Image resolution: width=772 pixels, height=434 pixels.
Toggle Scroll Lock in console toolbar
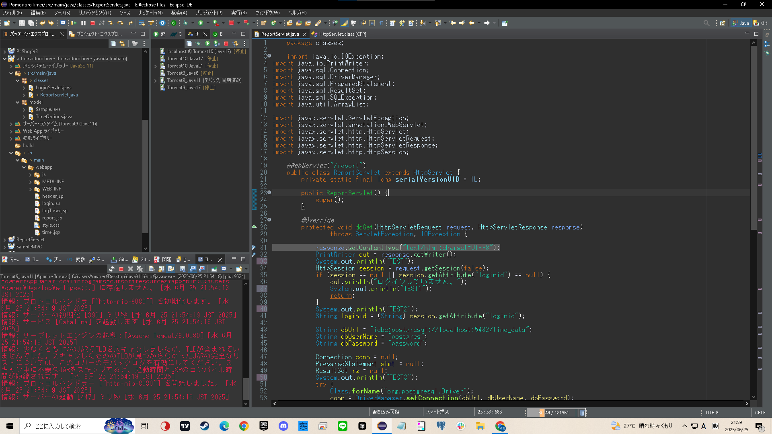[x=162, y=269]
